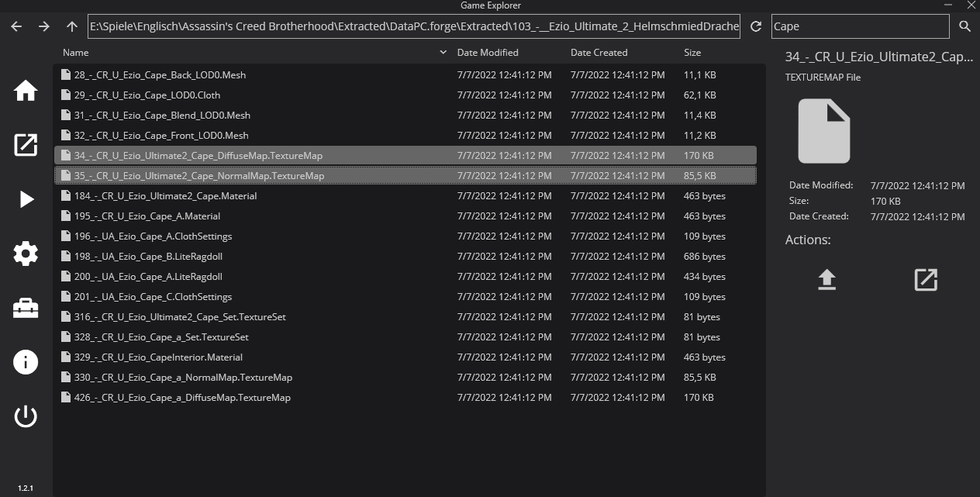980x497 pixels.
Task: Click the open-external action icon in details
Action: click(926, 280)
